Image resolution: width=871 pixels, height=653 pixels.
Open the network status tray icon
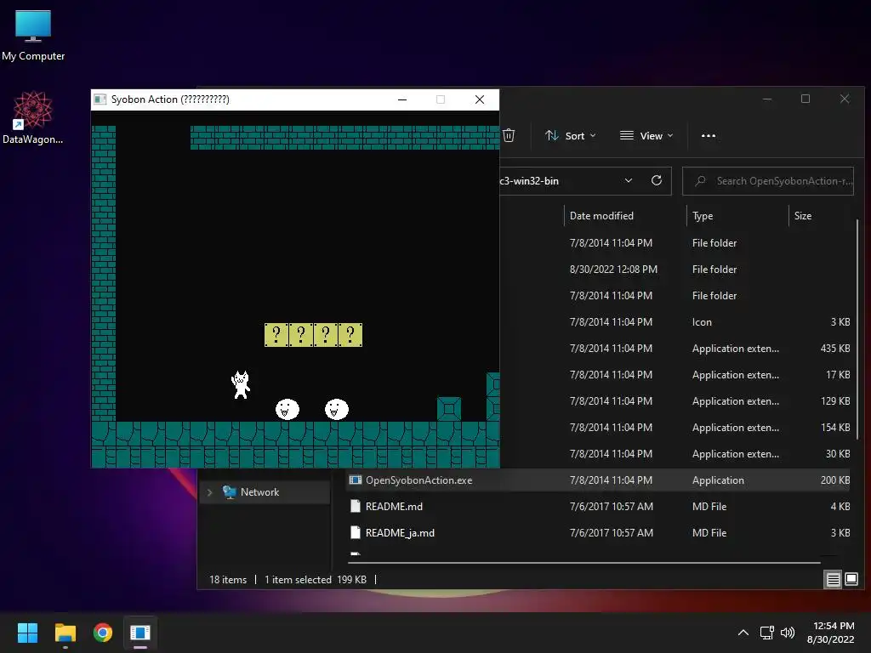tap(767, 633)
